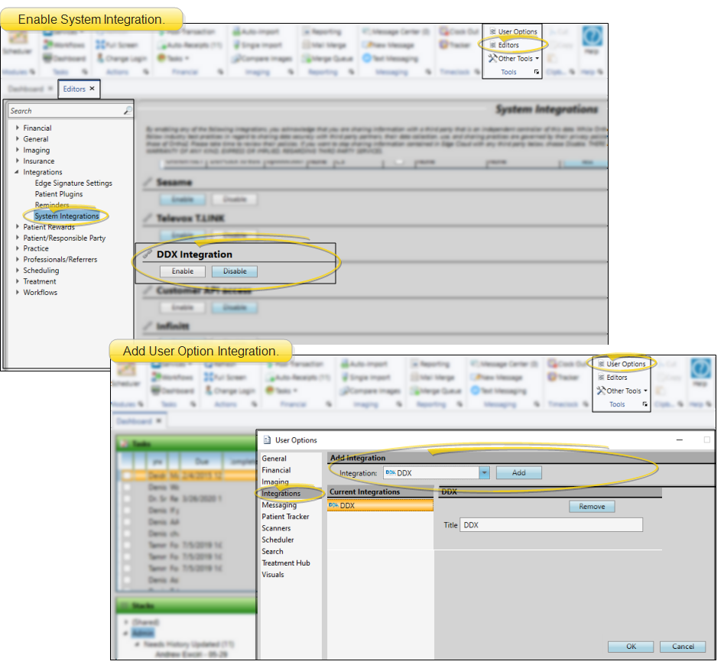
Task: Click the Add button next to Integration
Action: [x=518, y=473]
